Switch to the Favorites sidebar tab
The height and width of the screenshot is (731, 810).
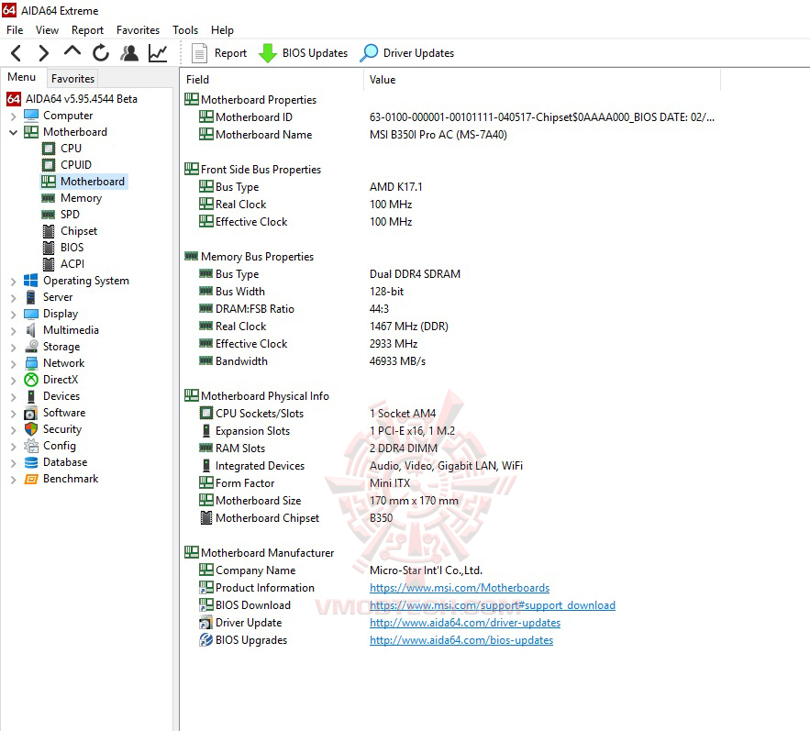tap(72, 79)
